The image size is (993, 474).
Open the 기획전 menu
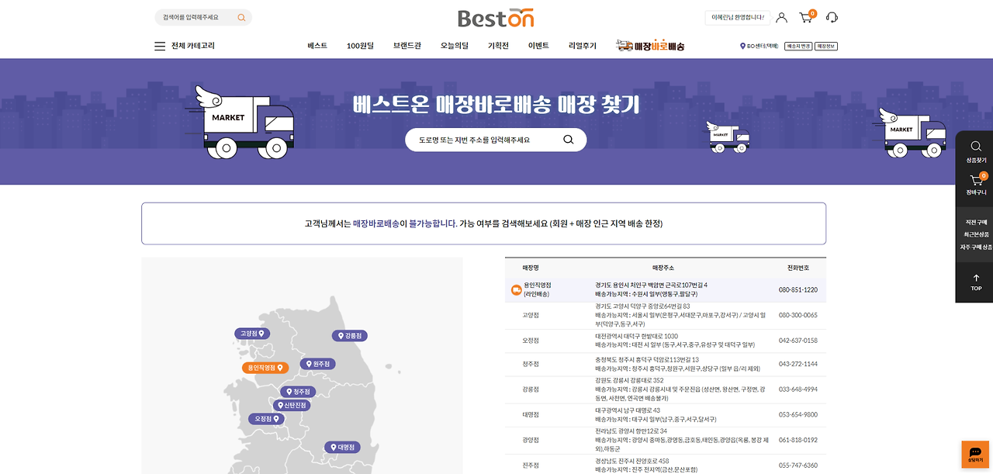coord(498,46)
